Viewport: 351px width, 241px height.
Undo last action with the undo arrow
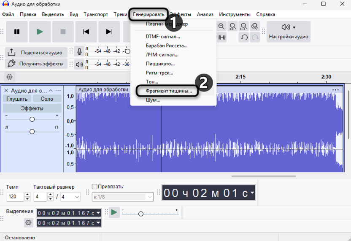tap(244, 37)
